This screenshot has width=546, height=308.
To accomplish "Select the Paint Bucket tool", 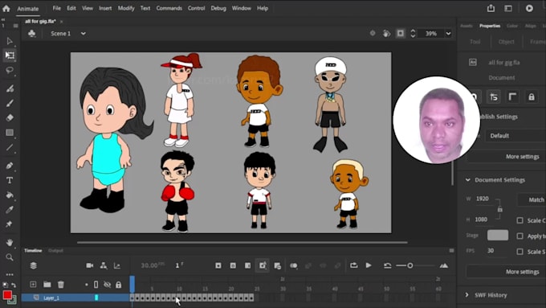I will click(x=10, y=195).
